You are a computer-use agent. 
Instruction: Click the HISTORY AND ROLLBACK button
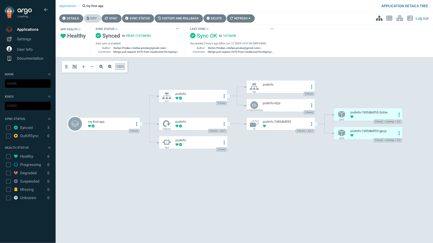(x=179, y=18)
